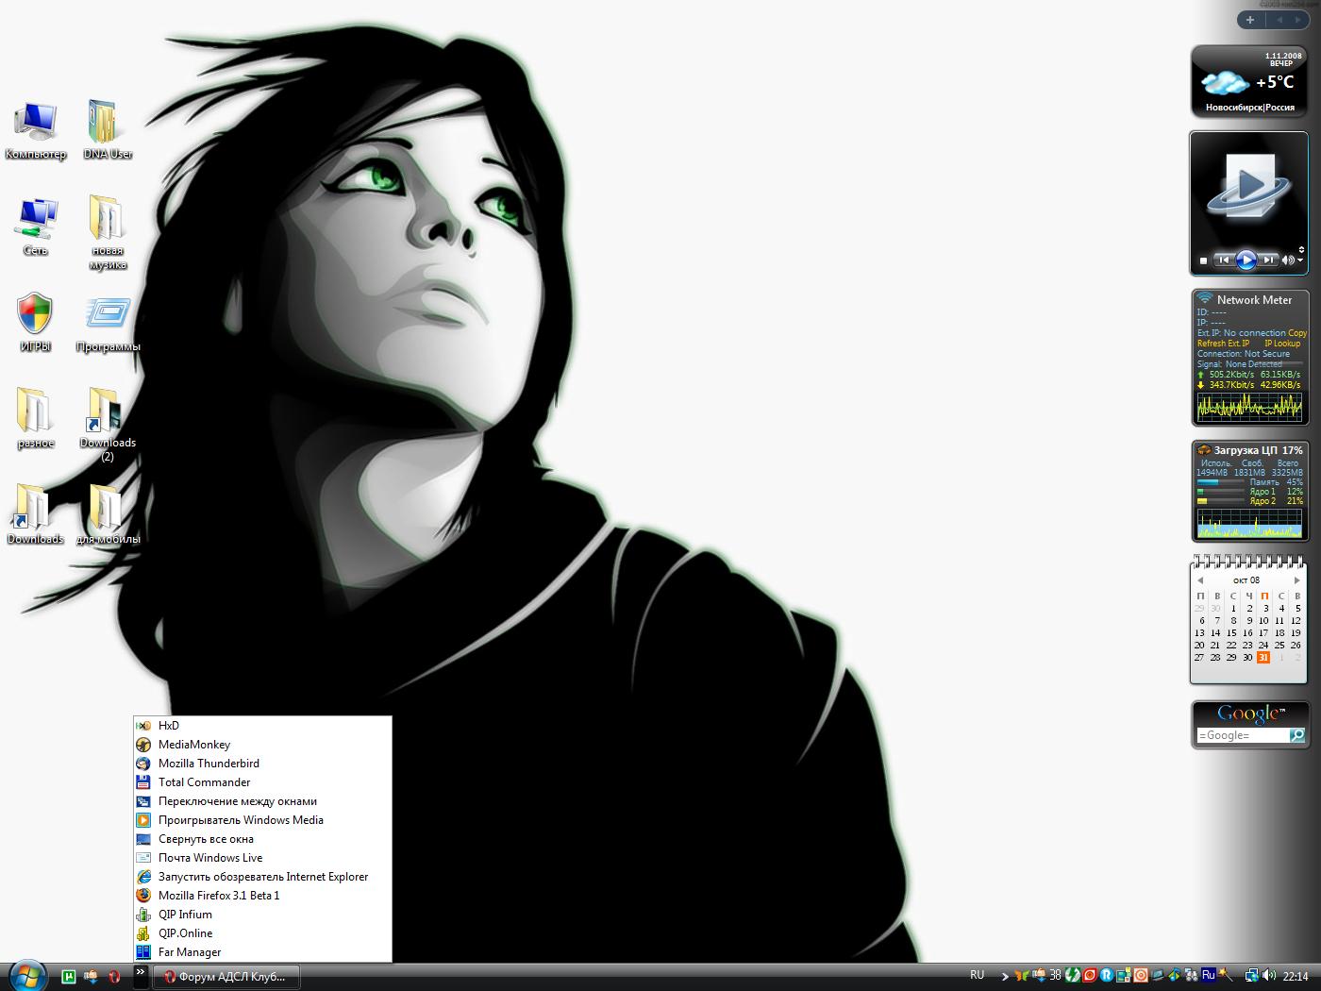Stop playback in media player gadget
This screenshot has width=1321, height=991.
[1203, 260]
